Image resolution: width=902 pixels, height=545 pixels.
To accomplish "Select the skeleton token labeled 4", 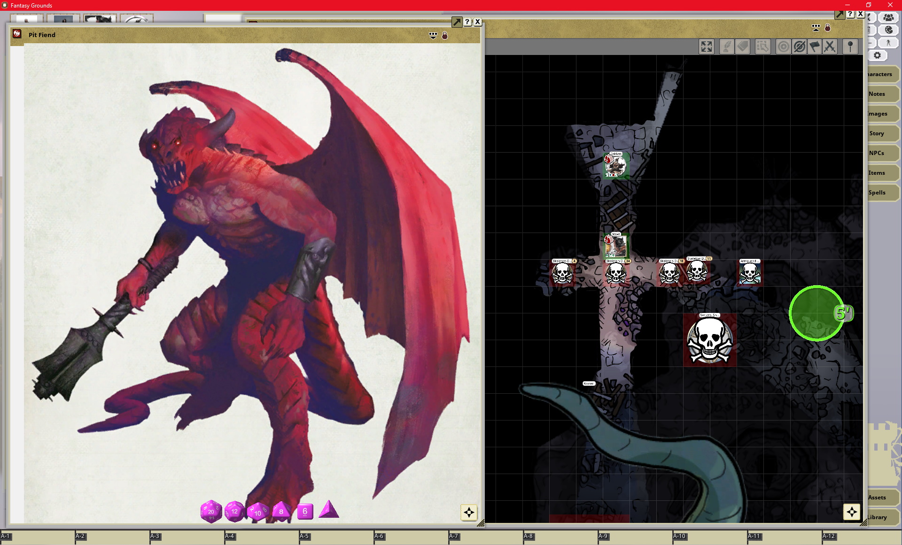I will click(x=562, y=273).
